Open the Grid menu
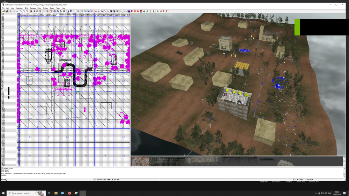 (x=26, y=8)
